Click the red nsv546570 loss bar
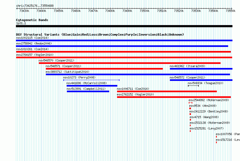 tap(130, 63)
